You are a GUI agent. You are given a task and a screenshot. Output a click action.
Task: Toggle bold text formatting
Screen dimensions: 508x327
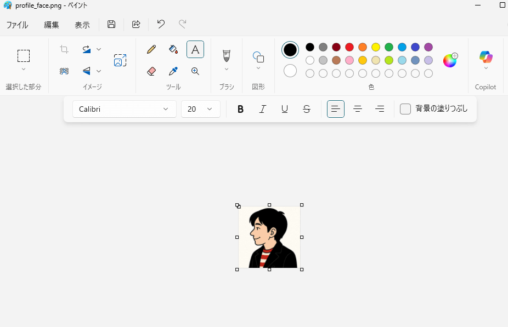pos(240,109)
